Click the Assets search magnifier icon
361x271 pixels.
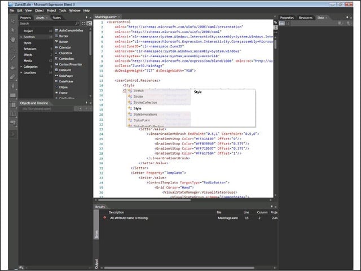(x=77, y=23)
